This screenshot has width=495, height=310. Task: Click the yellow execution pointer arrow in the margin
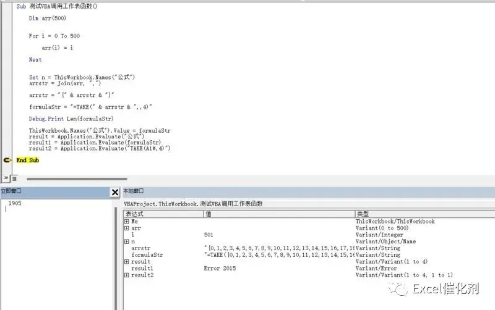[7, 161]
